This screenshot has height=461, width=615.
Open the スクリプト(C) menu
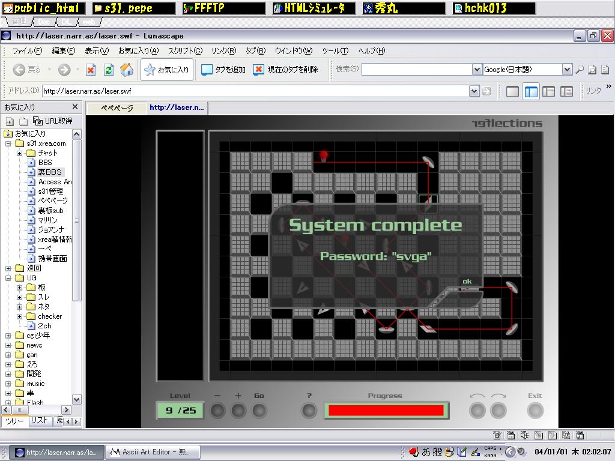185,51
